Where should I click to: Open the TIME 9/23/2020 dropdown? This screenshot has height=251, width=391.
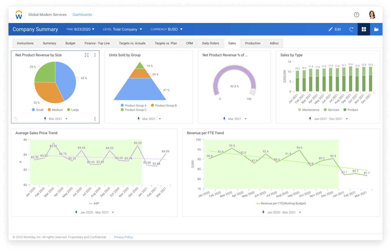80,29
